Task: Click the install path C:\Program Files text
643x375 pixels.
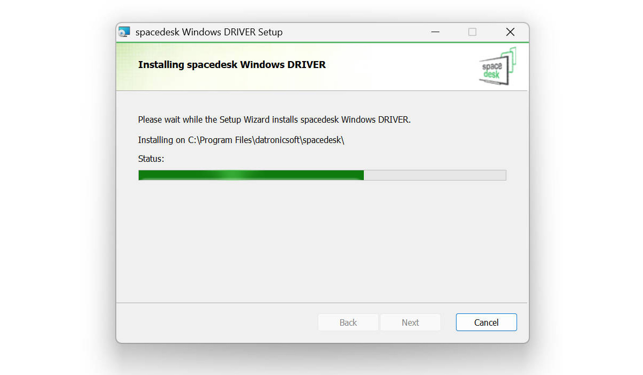Action: pos(266,140)
